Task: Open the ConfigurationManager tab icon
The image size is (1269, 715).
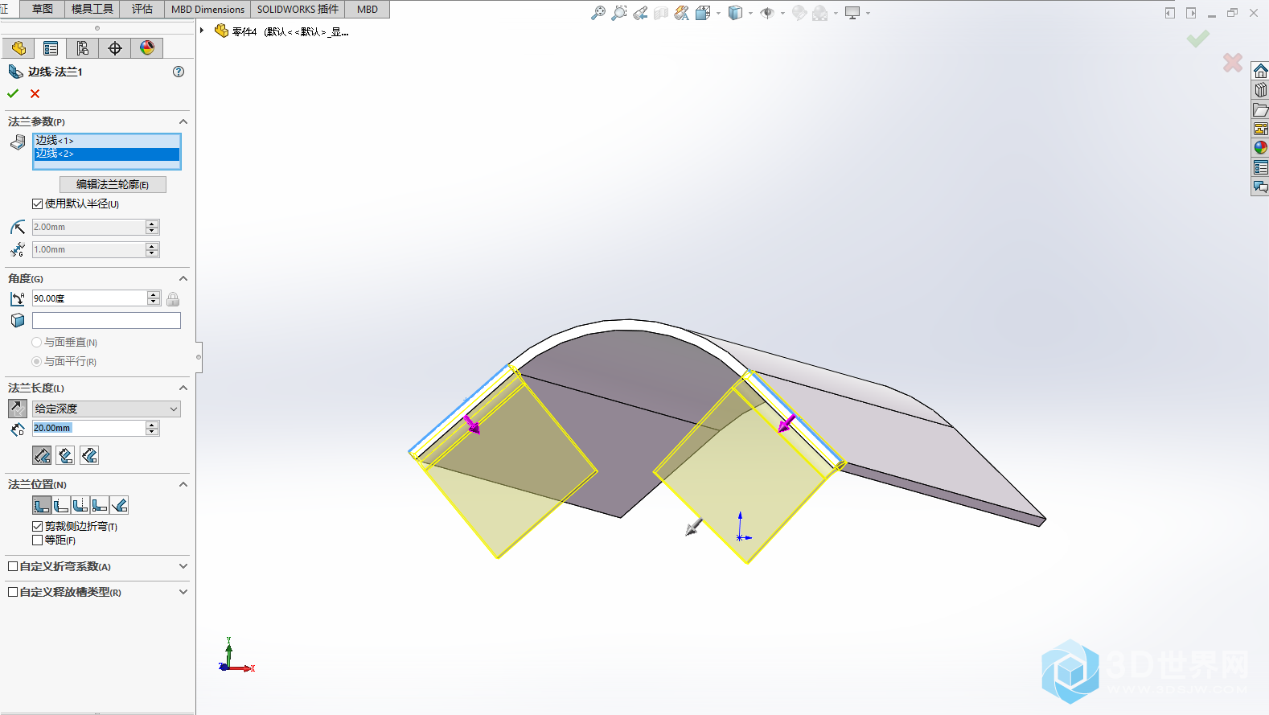Action: tap(83, 48)
